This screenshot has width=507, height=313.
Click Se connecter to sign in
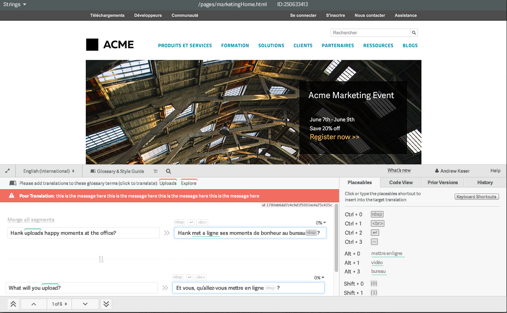click(303, 15)
